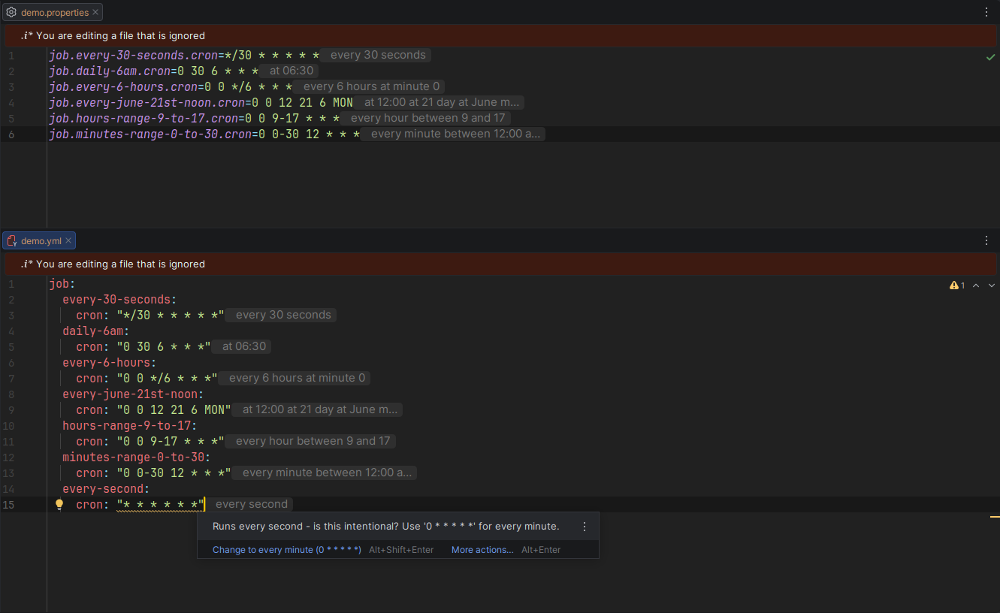Select the demo.yml tab
The width and height of the screenshot is (1000, 613).
click(41, 241)
